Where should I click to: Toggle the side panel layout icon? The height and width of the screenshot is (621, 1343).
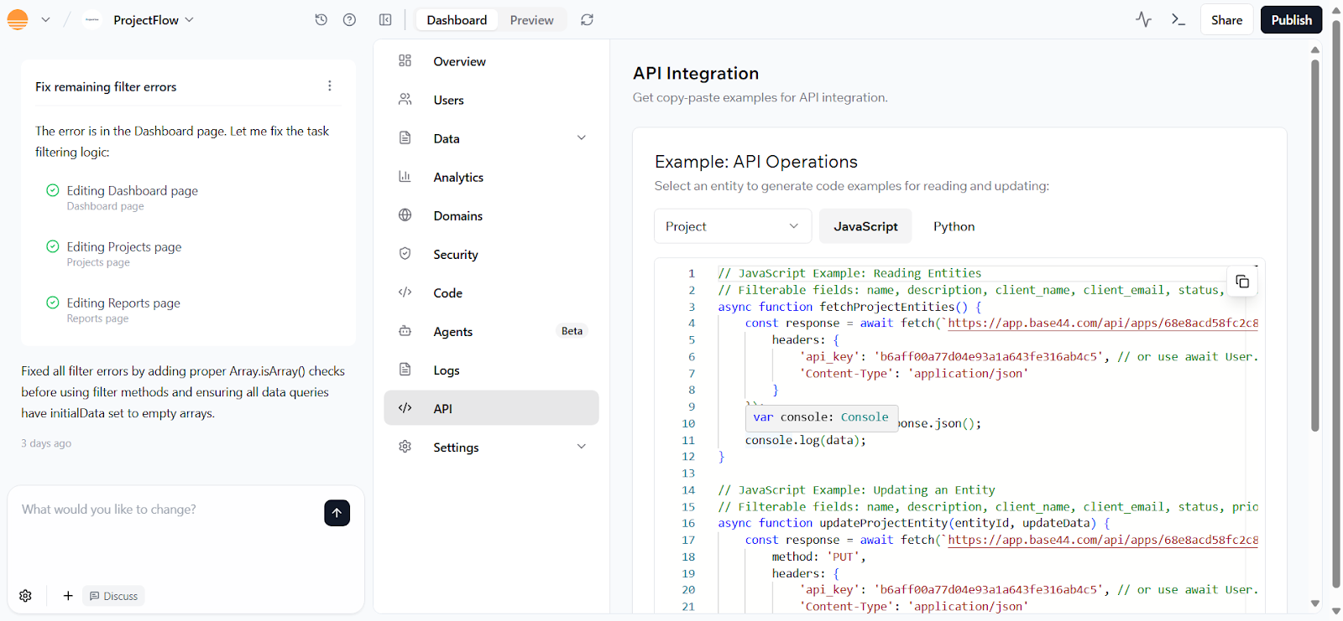385,19
